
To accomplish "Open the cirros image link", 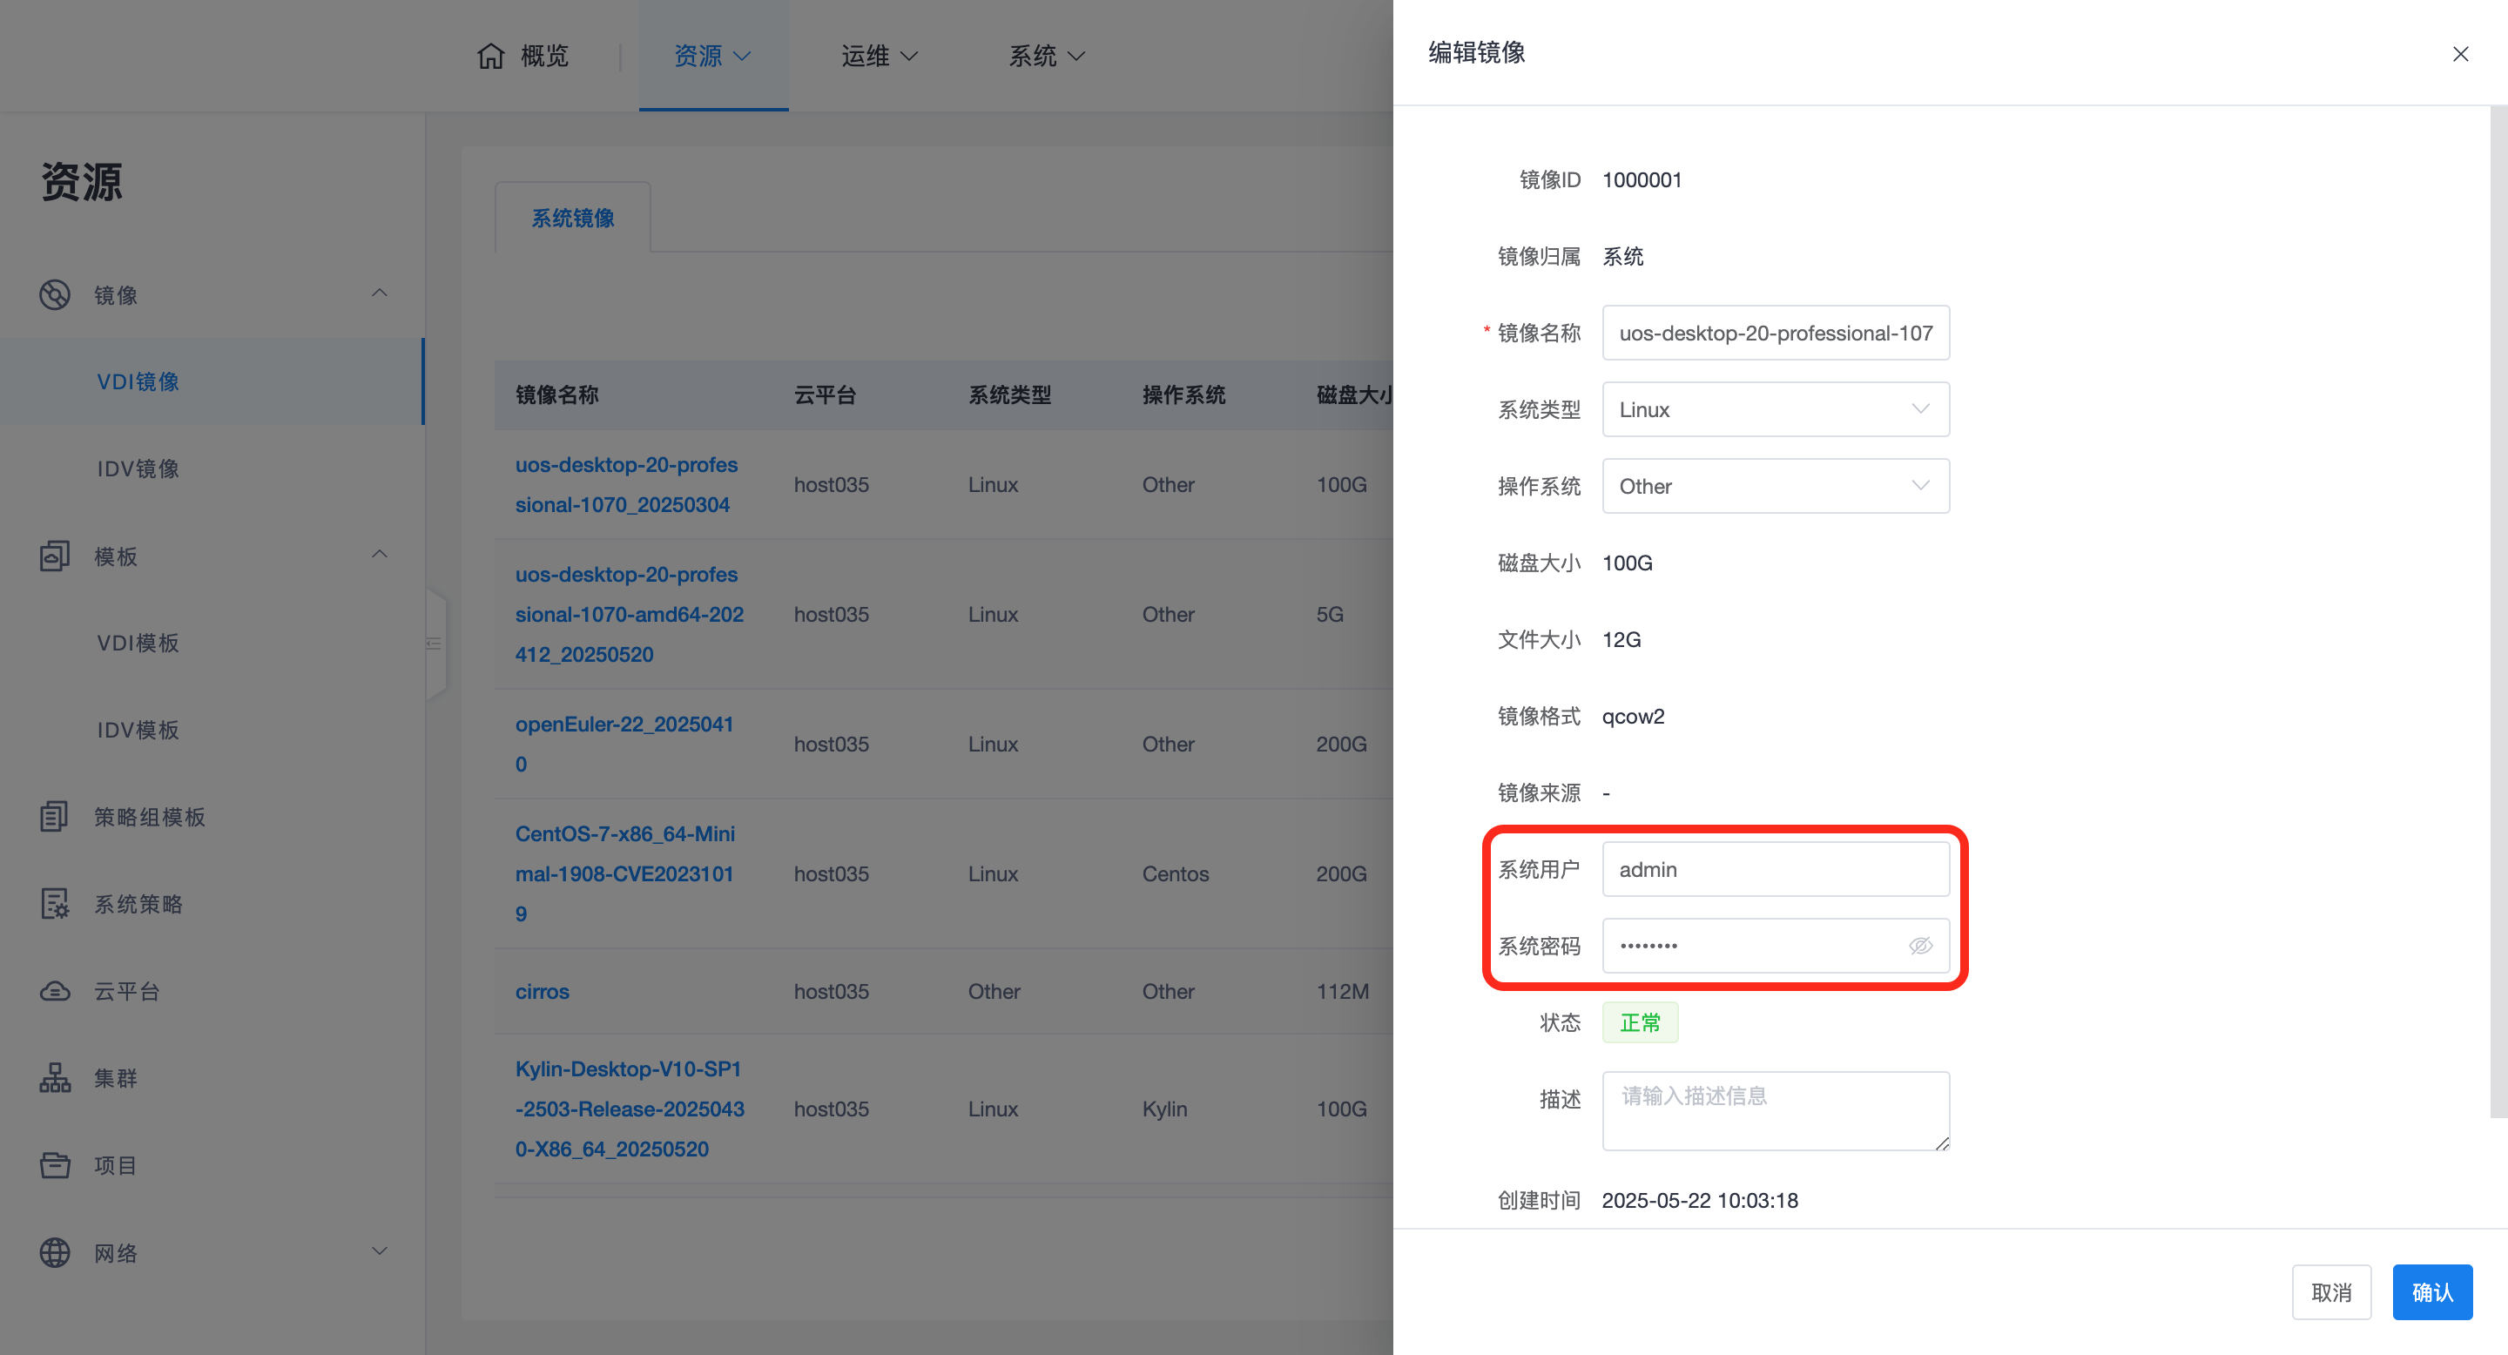I will click(x=543, y=991).
